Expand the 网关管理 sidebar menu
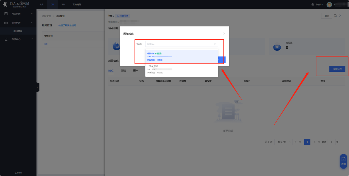This screenshot has height=176, width=349. point(18,14)
